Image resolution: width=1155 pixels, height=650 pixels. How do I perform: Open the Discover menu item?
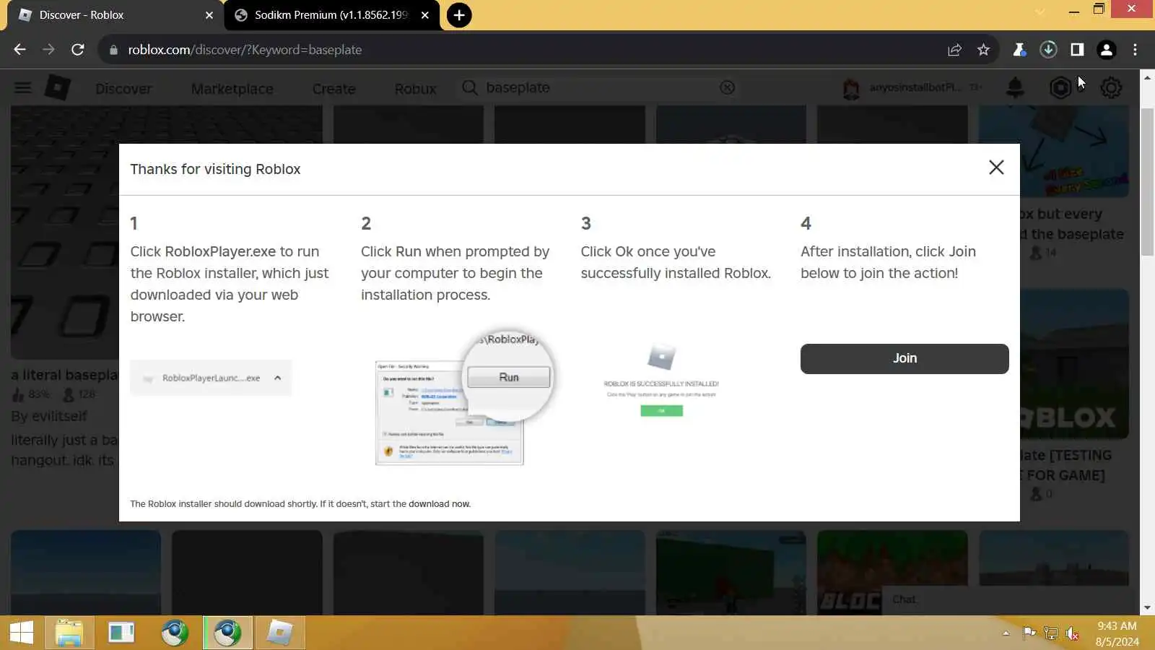click(x=123, y=89)
